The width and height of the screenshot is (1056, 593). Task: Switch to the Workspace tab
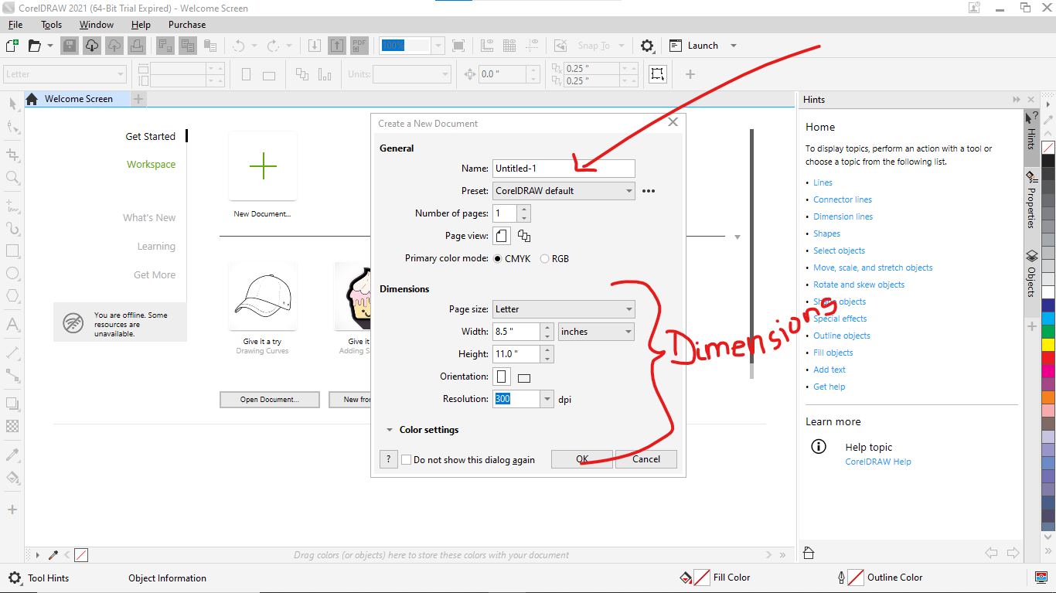point(152,165)
